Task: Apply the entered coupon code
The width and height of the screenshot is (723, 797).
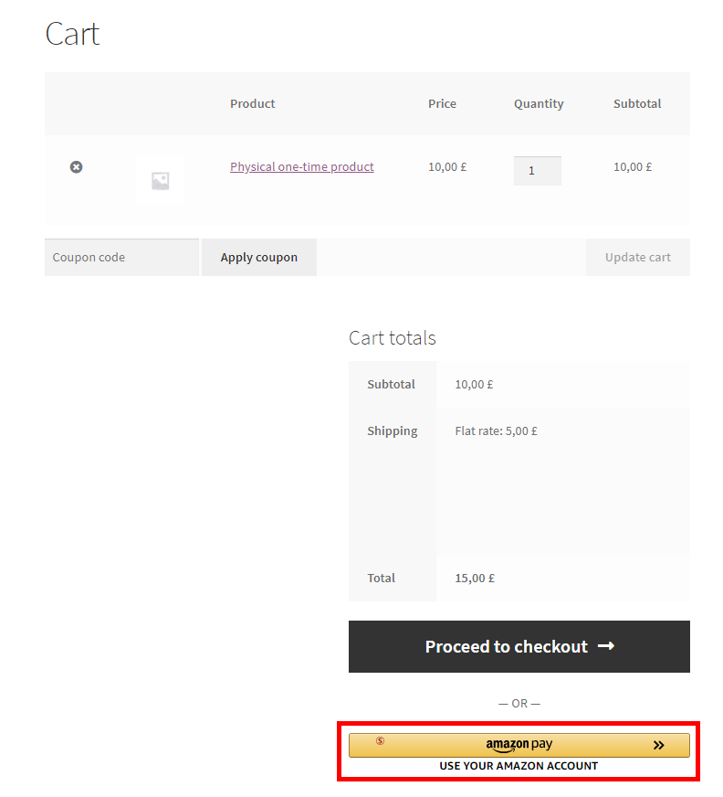Action: click(258, 257)
